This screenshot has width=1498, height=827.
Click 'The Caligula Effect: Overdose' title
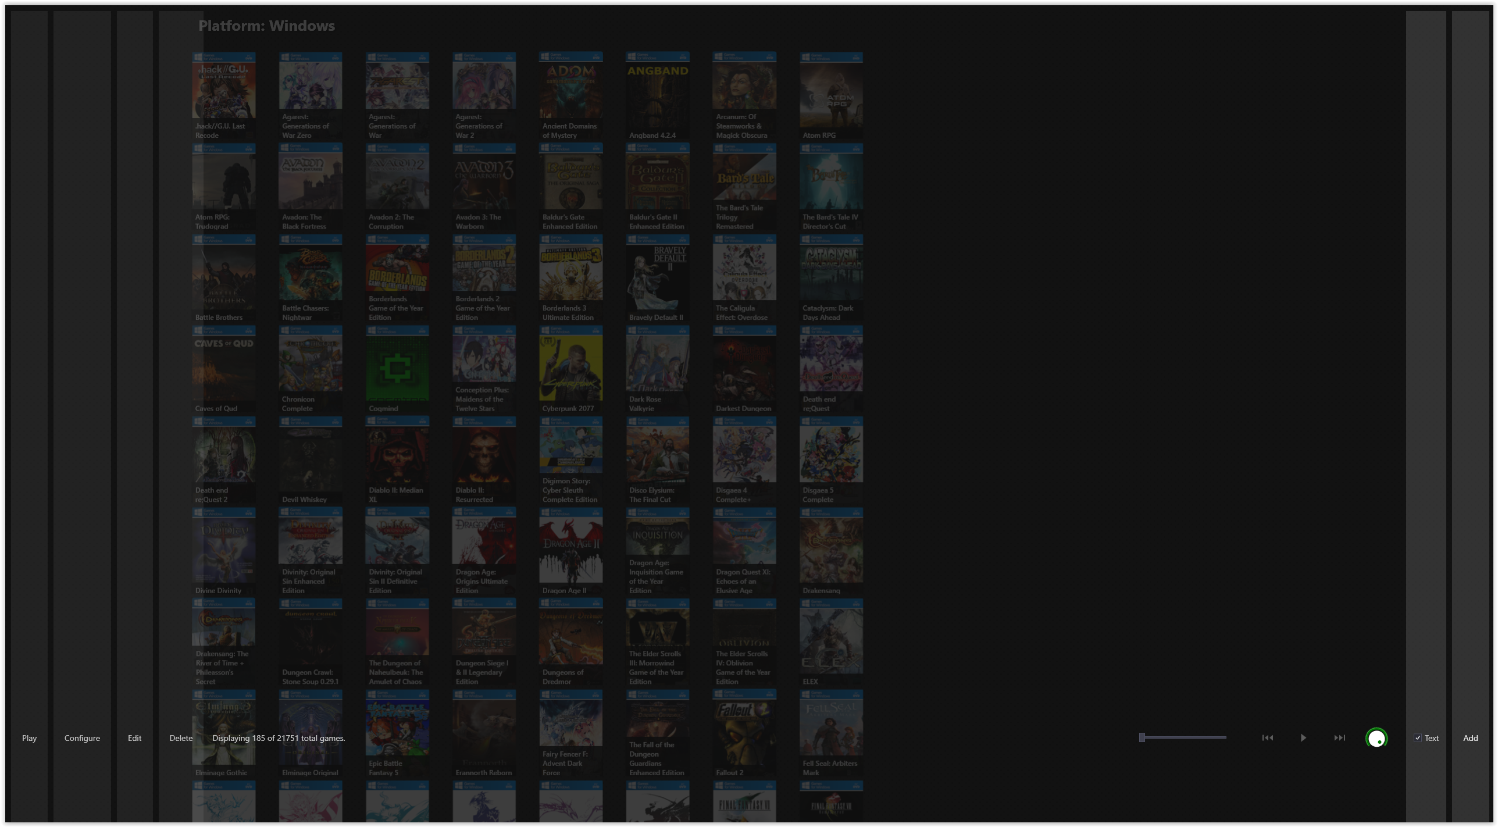pos(741,313)
